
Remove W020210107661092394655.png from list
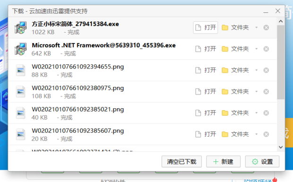266,70
